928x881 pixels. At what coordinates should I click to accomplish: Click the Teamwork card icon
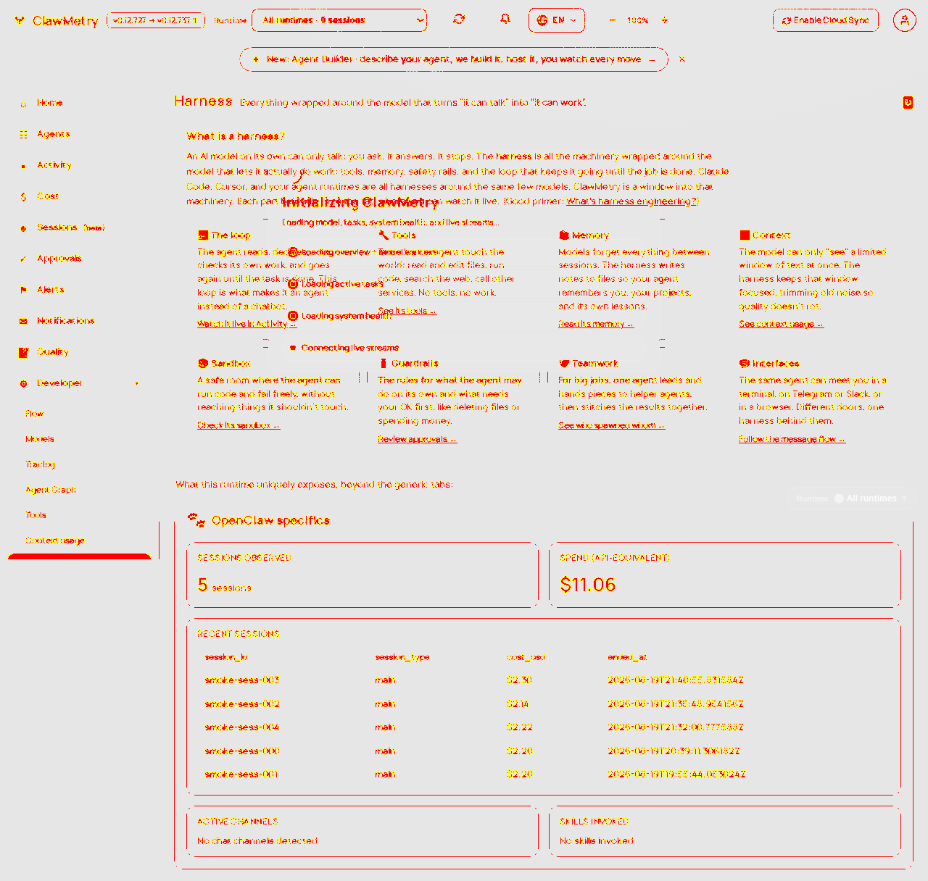[564, 364]
